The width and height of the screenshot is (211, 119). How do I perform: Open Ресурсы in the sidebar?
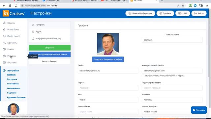coord(12,56)
